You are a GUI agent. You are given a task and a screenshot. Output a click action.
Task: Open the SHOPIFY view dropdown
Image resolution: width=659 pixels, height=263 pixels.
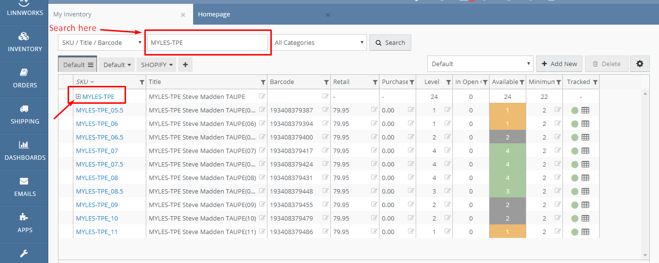[x=157, y=65]
